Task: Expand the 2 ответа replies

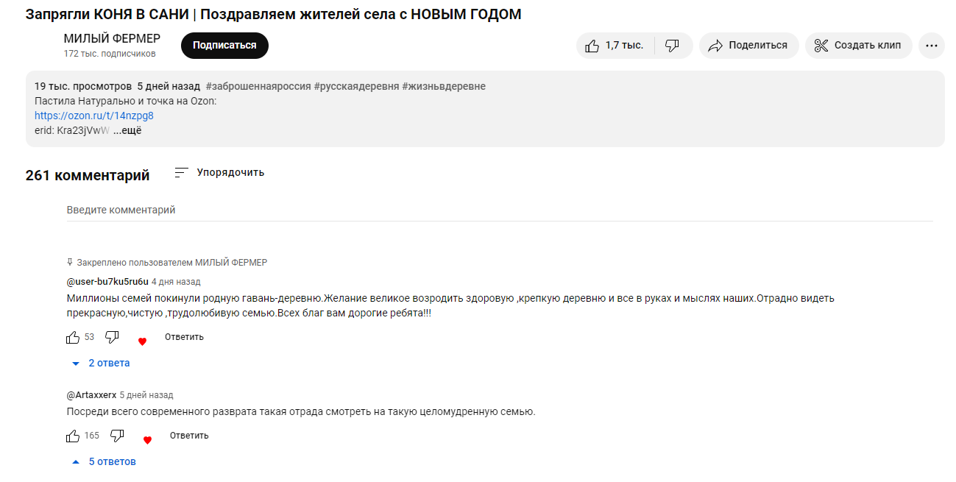Action: click(101, 363)
